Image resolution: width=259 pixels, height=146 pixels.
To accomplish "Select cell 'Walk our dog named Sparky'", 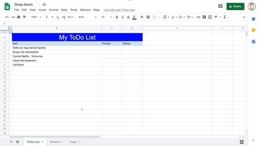I will 57,48.
